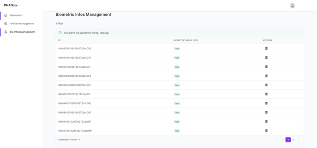Click face tag in row ending ac05f
Viewport: 317px width, 148px height.
[x=177, y=85]
